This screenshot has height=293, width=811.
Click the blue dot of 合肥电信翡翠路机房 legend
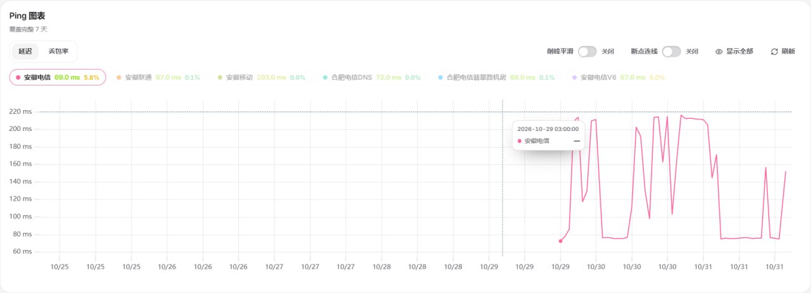coord(441,77)
